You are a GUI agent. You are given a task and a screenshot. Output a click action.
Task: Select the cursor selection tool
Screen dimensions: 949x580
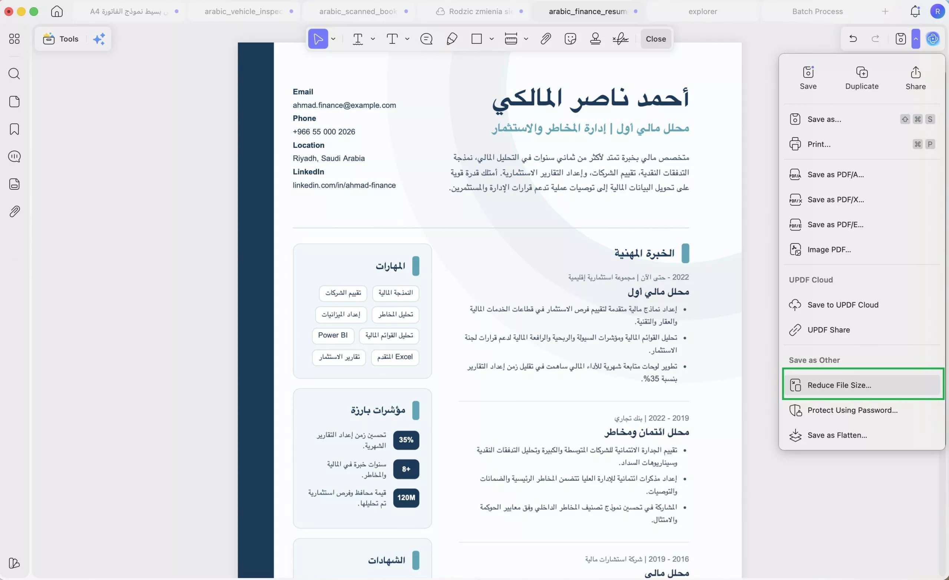[x=318, y=39]
